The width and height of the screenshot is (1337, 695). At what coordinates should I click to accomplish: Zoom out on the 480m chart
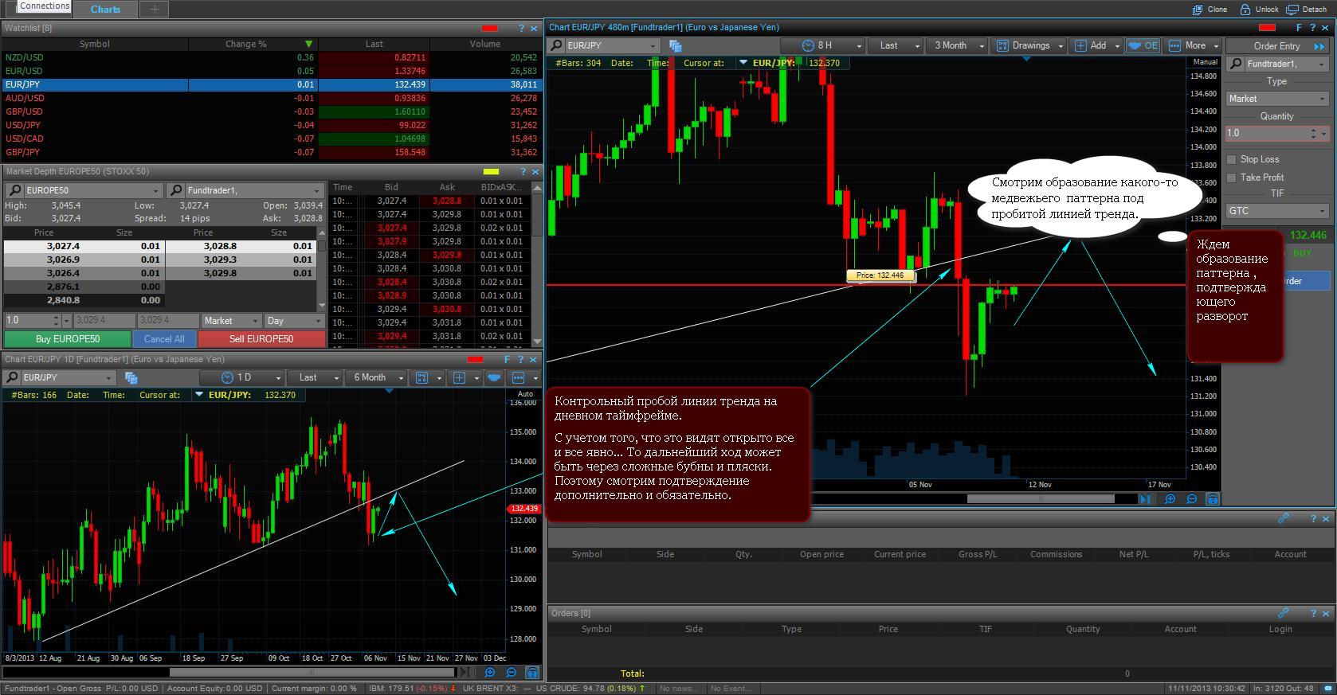[x=1191, y=499]
